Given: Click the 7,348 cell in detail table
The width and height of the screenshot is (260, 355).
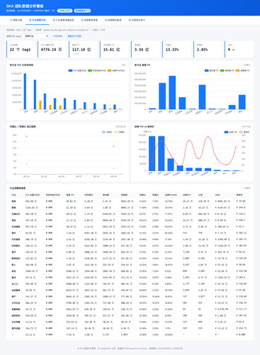Looking at the screenshot, I should tap(186, 252).
